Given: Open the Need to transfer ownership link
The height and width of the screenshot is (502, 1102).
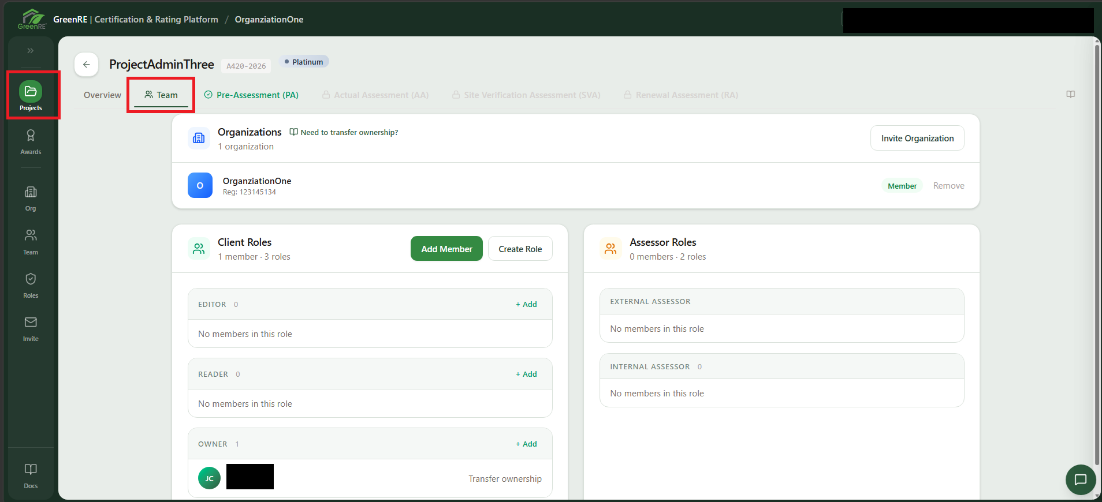Looking at the screenshot, I should pyautogui.click(x=344, y=132).
